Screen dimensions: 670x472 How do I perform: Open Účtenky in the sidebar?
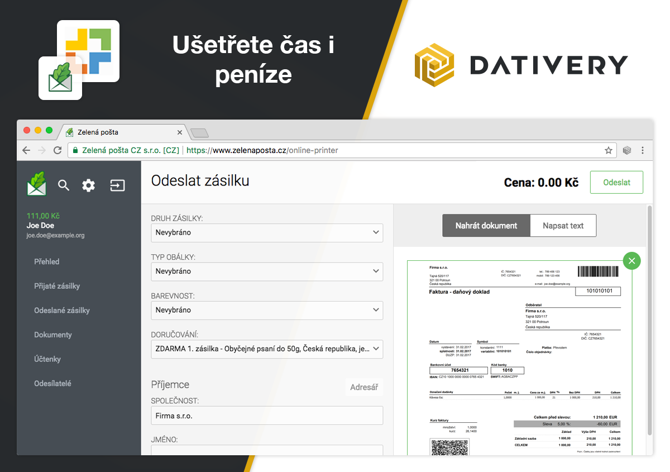pyautogui.click(x=47, y=359)
